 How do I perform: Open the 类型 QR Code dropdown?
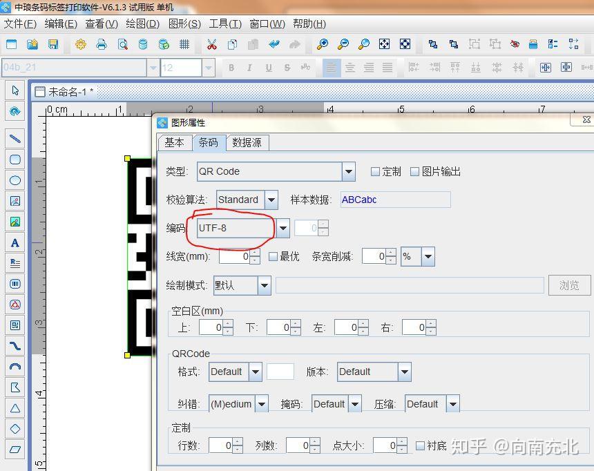click(x=349, y=172)
